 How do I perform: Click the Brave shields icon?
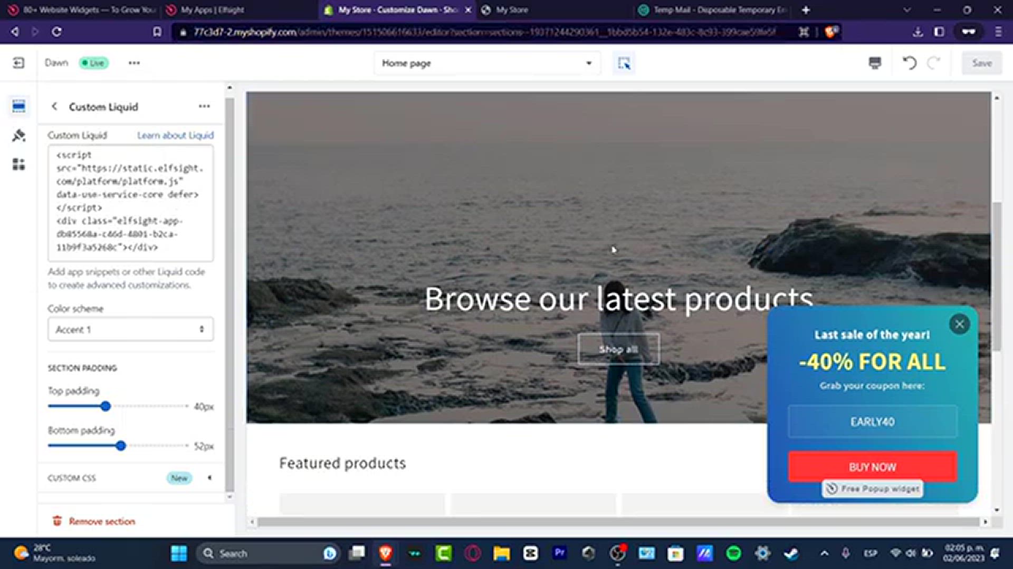coord(831,32)
